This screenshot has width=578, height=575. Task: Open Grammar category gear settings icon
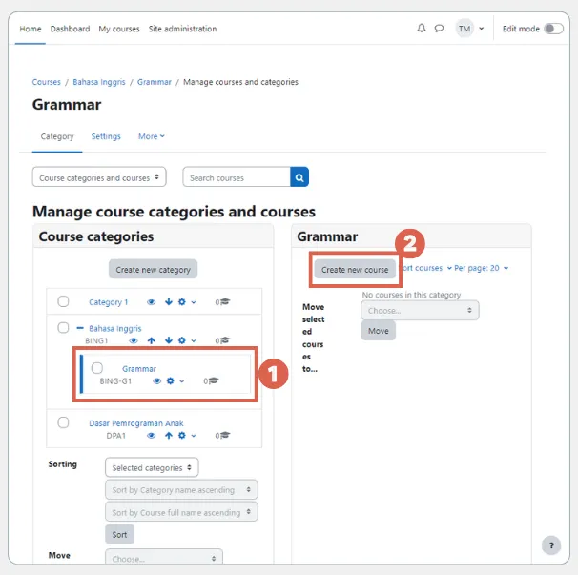[170, 380]
